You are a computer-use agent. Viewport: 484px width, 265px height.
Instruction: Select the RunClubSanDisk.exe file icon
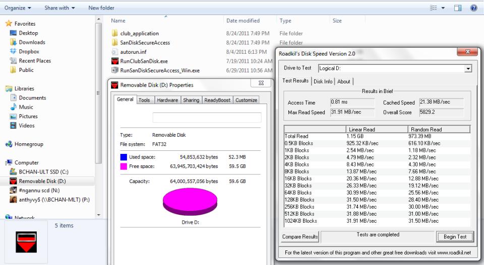coord(115,61)
